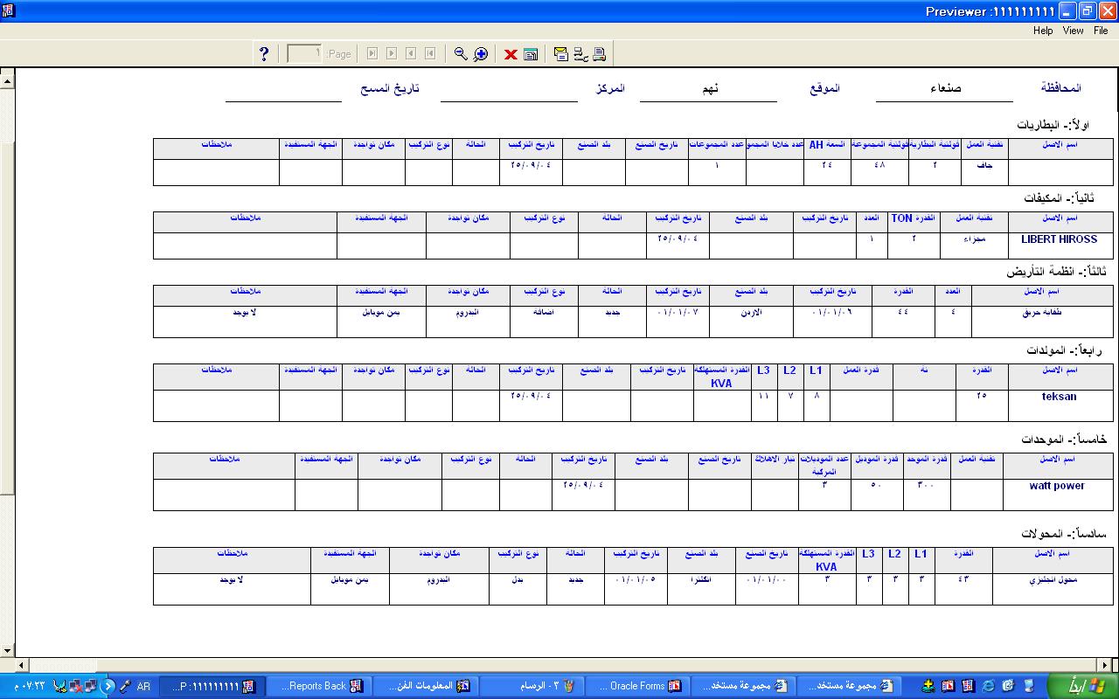Click the AR language indicator
This screenshot has height=699, width=1119.
click(143, 687)
